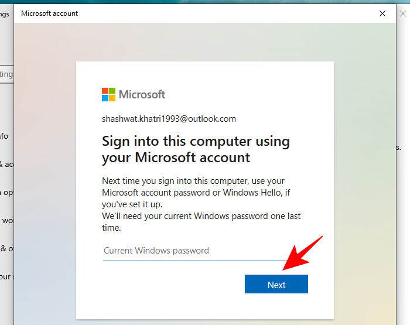Open the sidebar item ending in "n opt"
The image size is (410, 325).
point(6,192)
